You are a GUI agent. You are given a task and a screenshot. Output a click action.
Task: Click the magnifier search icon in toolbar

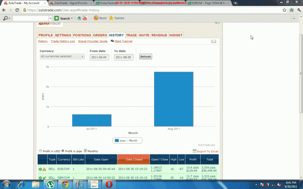[6, 18]
